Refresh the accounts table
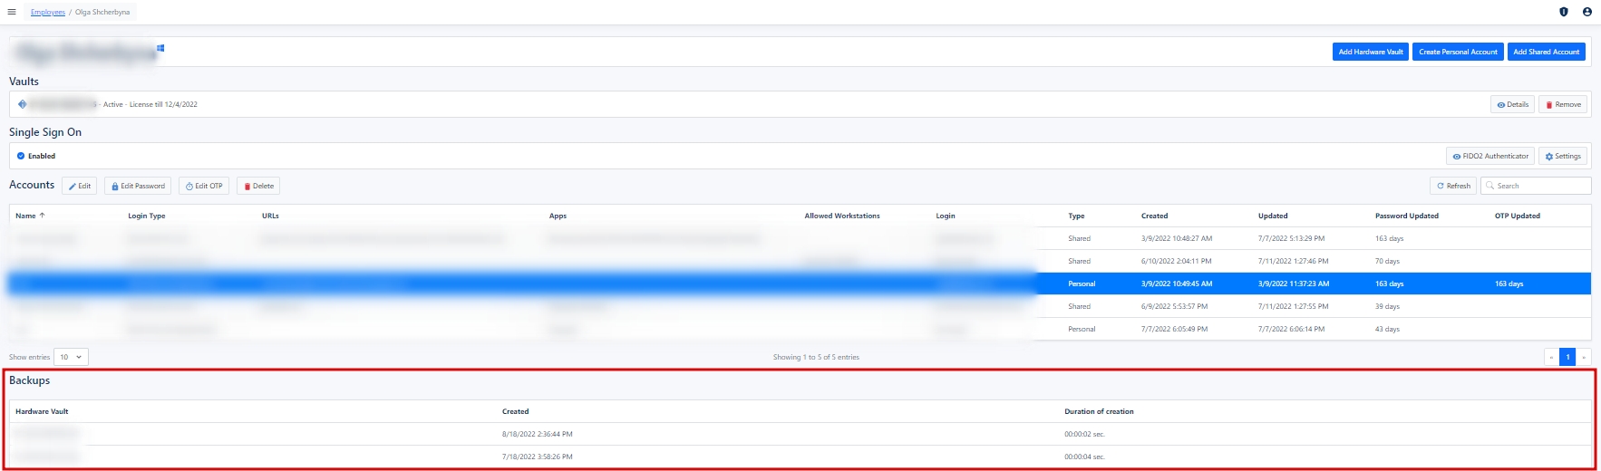 pyautogui.click(x=1453, y=186)
